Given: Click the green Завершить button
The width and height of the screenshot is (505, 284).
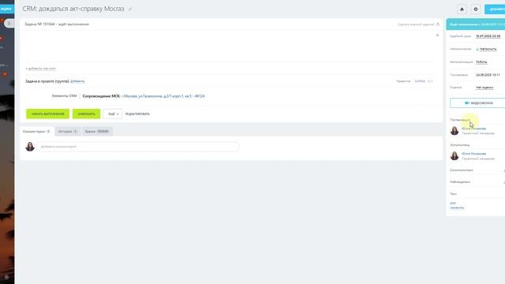Looking at the screenshot, I should [86, 114].
